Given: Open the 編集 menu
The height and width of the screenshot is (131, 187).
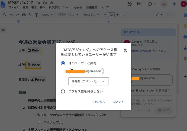Looking at the screenshot, I should 25,8.
